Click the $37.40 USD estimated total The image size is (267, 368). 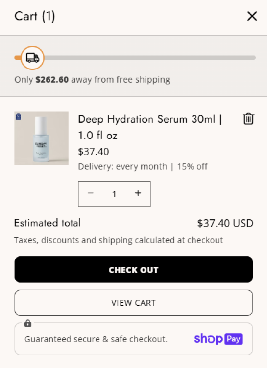tap(225, 223)
